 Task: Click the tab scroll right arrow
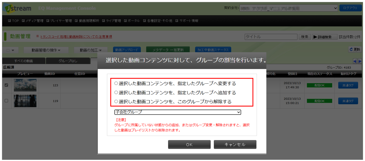[x=360, y=61]
